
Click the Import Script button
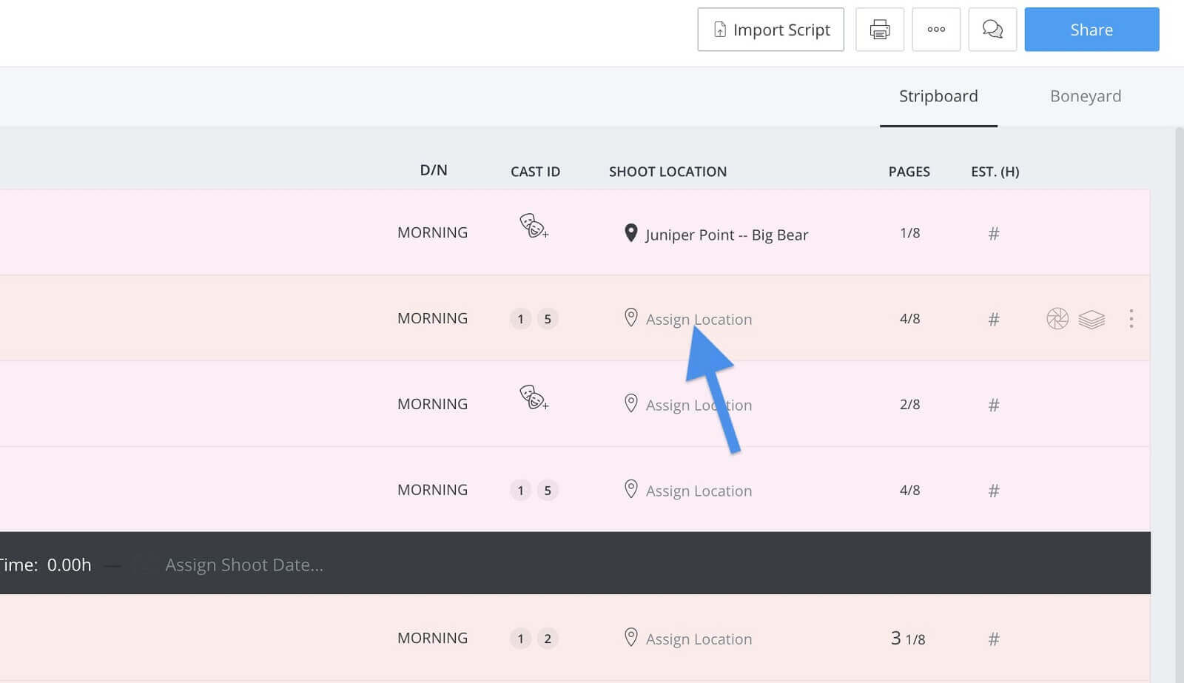click(770, 30)
